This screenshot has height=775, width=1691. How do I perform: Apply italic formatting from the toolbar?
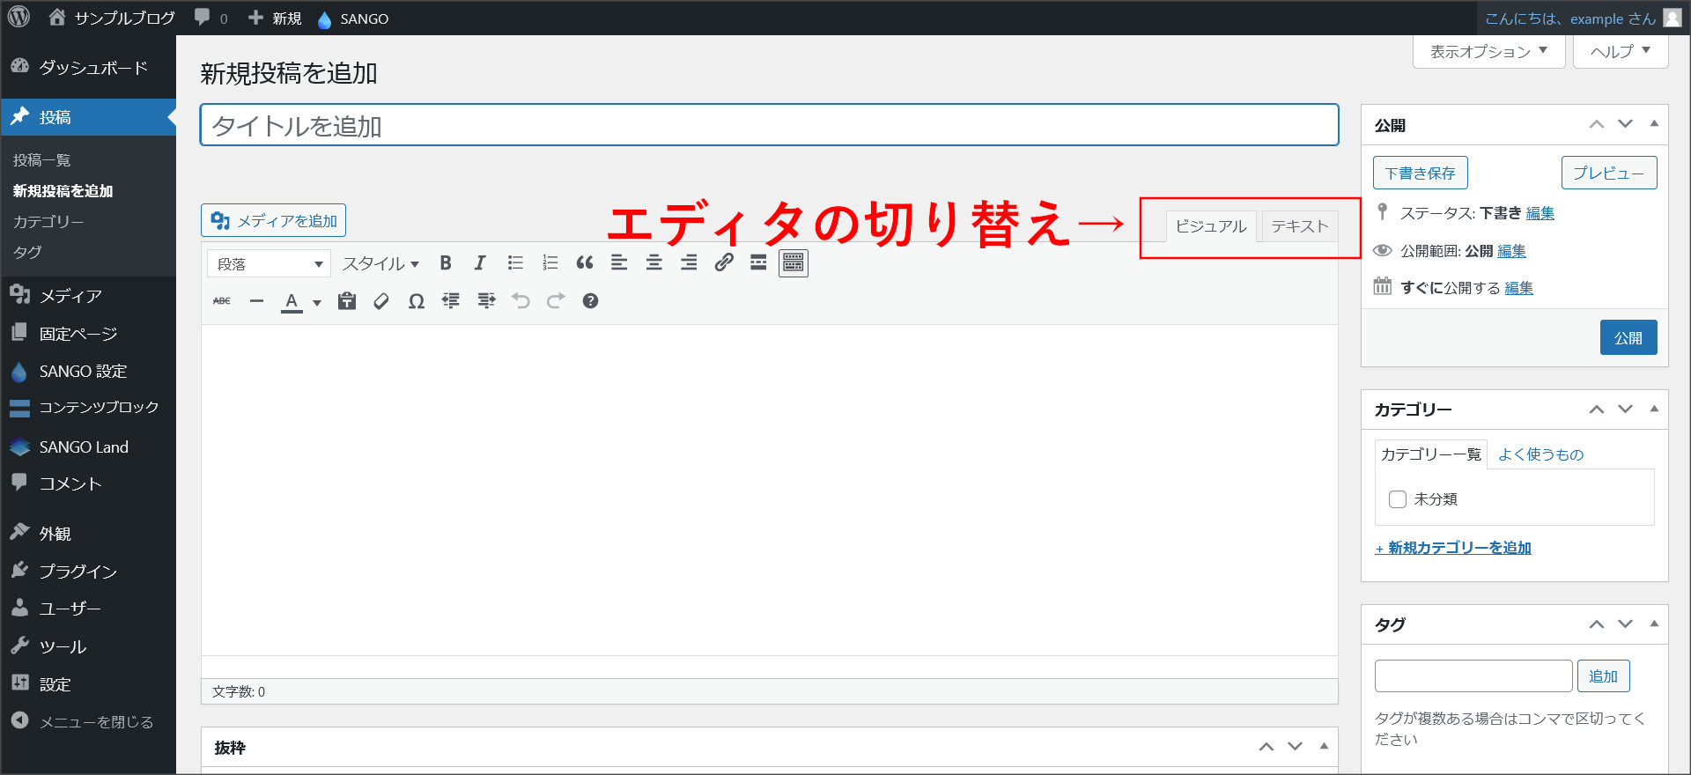(480, 262)
